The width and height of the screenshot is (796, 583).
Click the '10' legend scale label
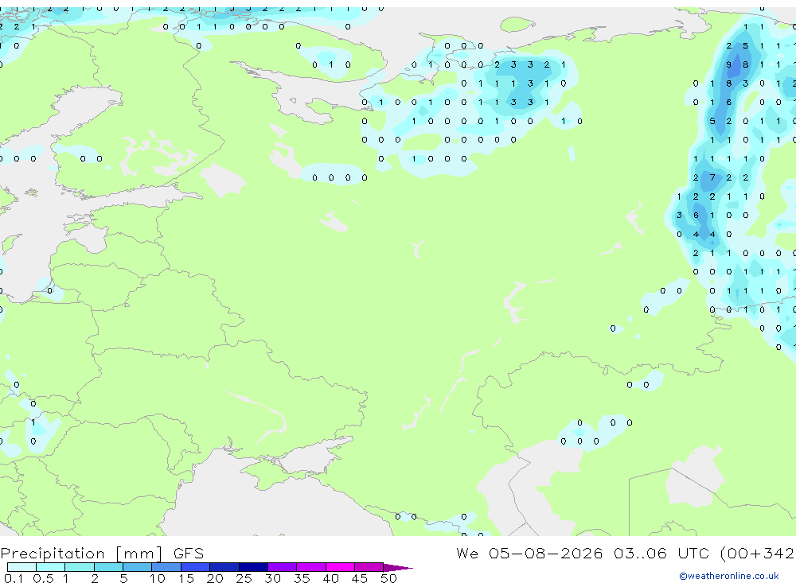click(x=157, y=578)
